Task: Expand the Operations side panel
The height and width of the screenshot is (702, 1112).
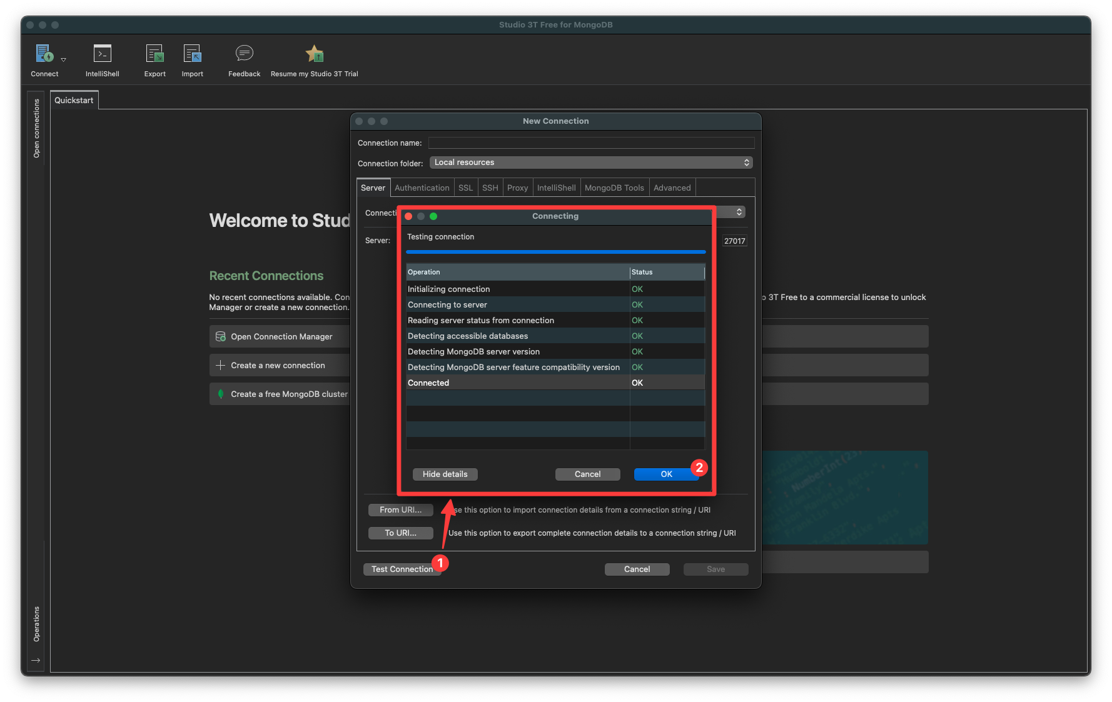Action: coord(36,624)
